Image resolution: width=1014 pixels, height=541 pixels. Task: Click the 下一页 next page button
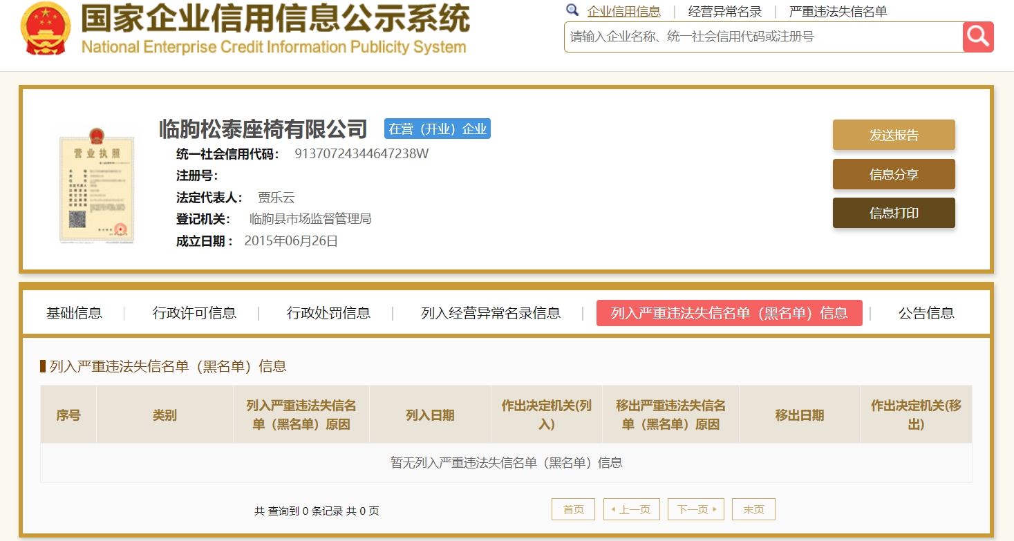tap(696, 509)
